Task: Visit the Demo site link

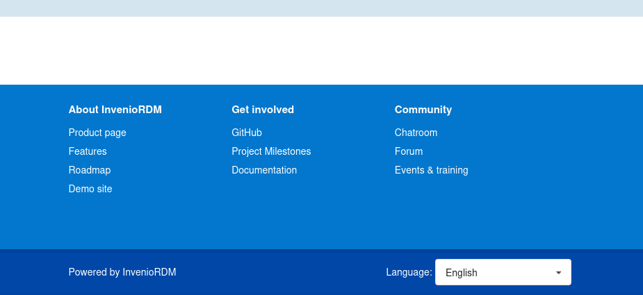Action: pos(90,189)
